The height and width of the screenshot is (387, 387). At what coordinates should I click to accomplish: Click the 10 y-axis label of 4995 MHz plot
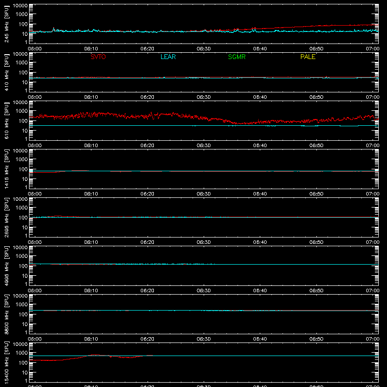pos(25,276)
